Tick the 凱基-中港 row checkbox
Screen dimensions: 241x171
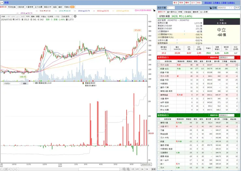(x=159, y=72)
